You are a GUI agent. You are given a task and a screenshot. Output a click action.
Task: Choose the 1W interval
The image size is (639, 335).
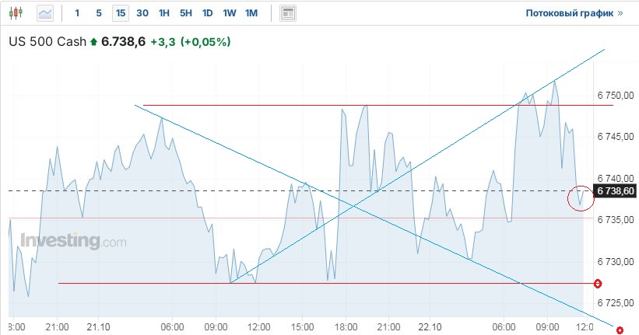(x=229, y=13)
